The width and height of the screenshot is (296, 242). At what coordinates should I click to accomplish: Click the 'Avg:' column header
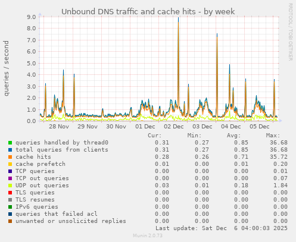click(233, 136)
